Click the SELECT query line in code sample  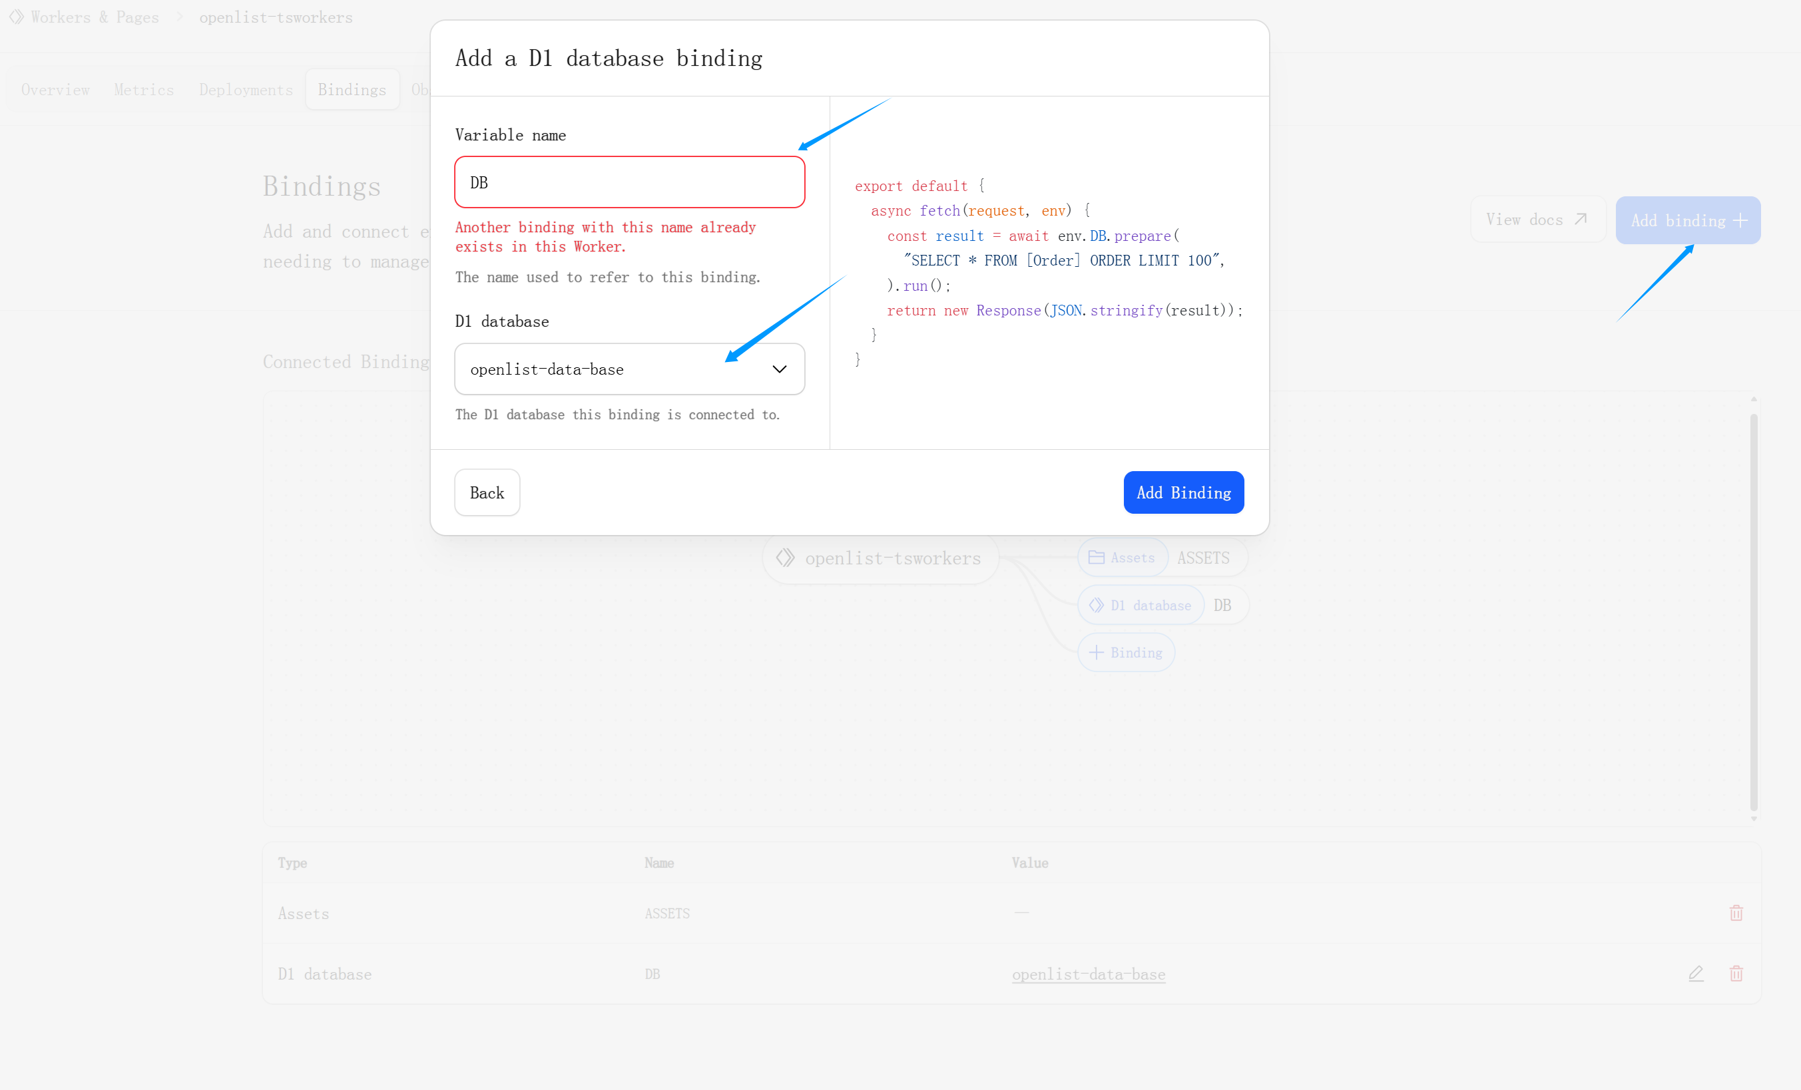(x=1063, y=260)
